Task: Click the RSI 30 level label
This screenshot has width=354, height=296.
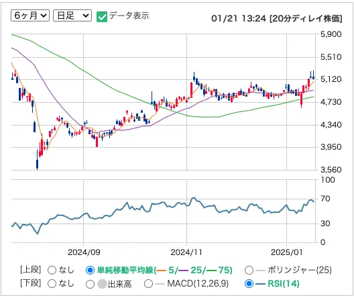Action: 325,224
